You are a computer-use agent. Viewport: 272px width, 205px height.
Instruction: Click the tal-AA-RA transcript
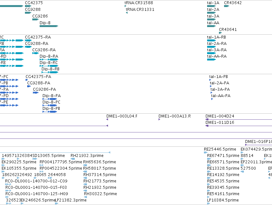tap(211, 60)
